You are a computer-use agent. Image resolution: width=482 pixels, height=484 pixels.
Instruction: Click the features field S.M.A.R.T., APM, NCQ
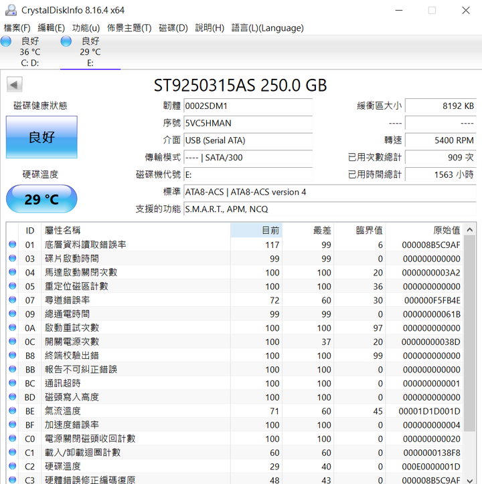pyautogui.click(x=330, y=209)
